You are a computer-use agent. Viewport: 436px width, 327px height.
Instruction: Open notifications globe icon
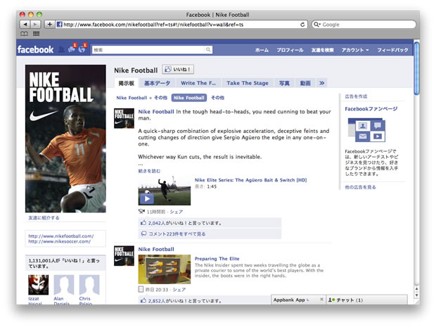[82, 49]
